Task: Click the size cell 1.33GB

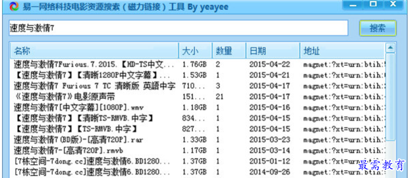Action: pos(194,140)
